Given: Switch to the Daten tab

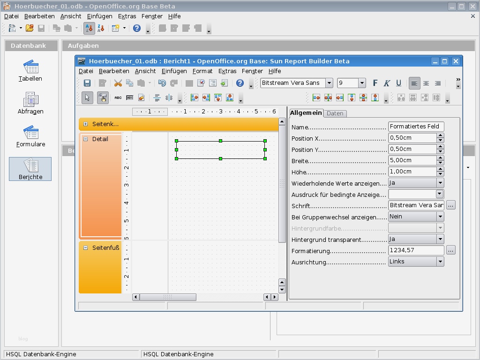Looking at the screenshot, I should coord(335,113).
